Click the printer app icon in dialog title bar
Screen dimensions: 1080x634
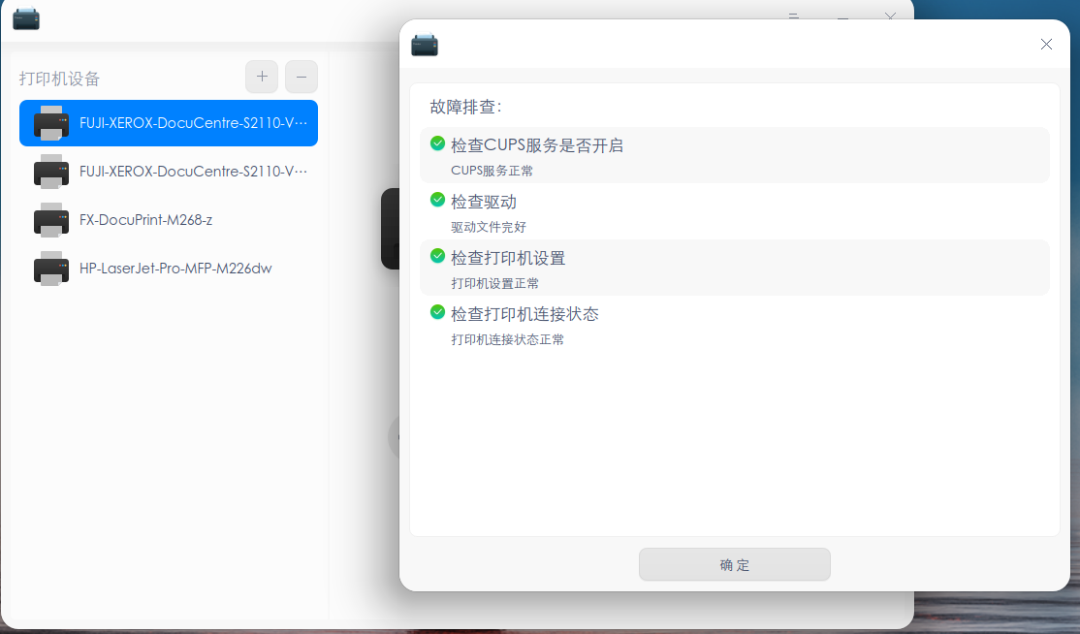click(425, 45)
